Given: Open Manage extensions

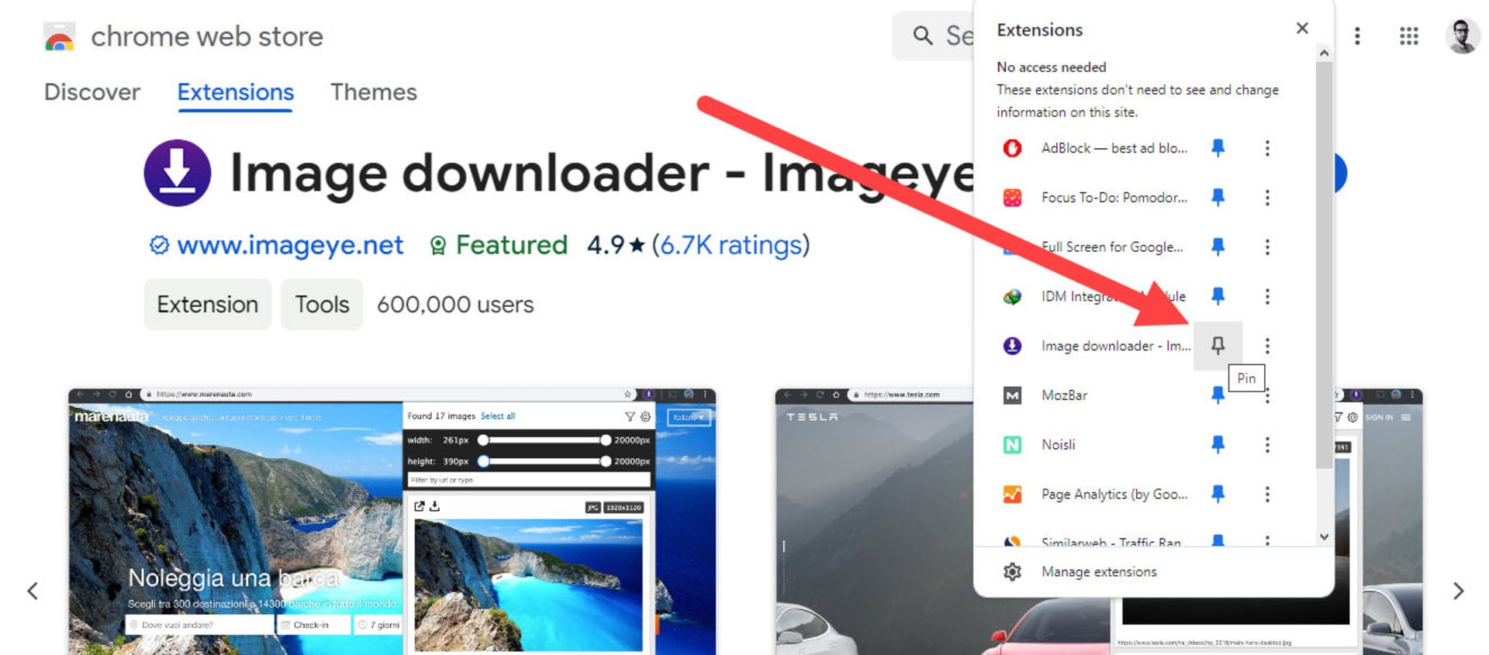Looking at the screenshot, I should 1098,572.
